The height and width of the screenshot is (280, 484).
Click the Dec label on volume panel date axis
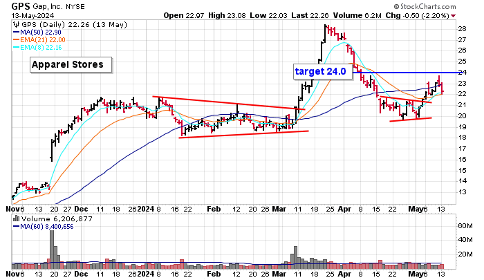(81, 274)
